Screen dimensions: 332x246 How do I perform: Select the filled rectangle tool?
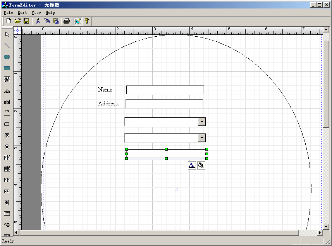click(7, 68)
